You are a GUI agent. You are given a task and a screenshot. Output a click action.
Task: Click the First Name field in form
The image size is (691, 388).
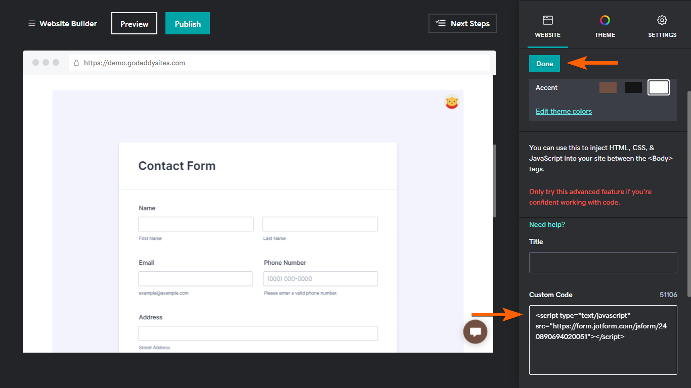196,224
